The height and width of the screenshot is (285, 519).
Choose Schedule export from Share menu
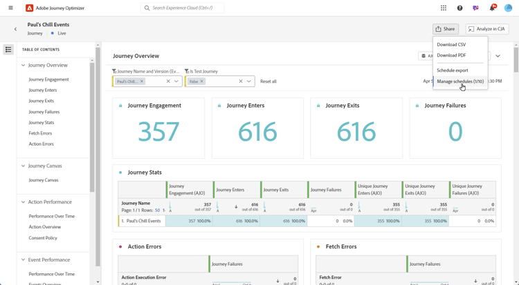click(453, 70)
